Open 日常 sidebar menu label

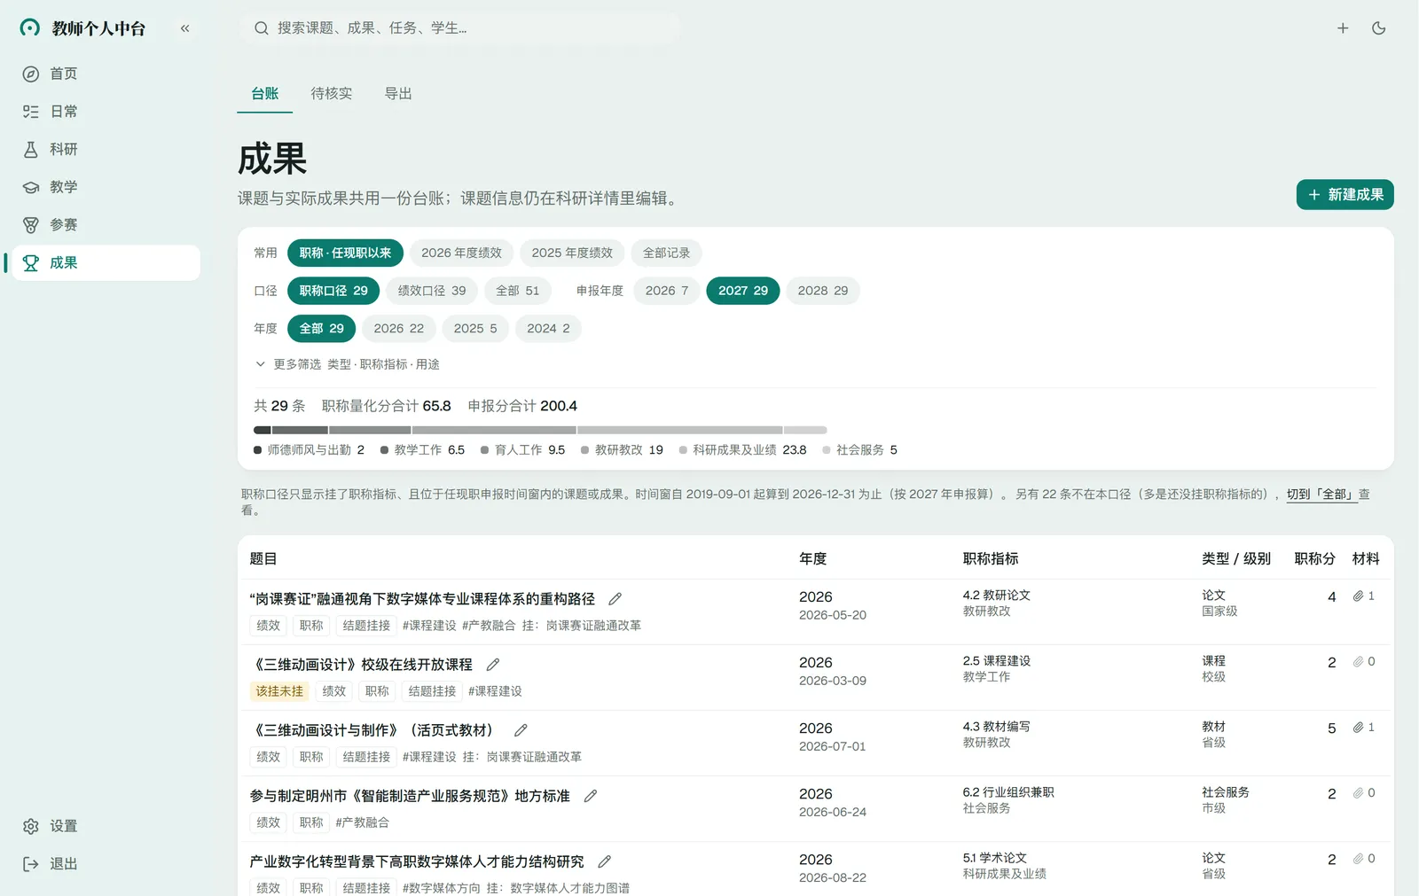tap(64, 112)
